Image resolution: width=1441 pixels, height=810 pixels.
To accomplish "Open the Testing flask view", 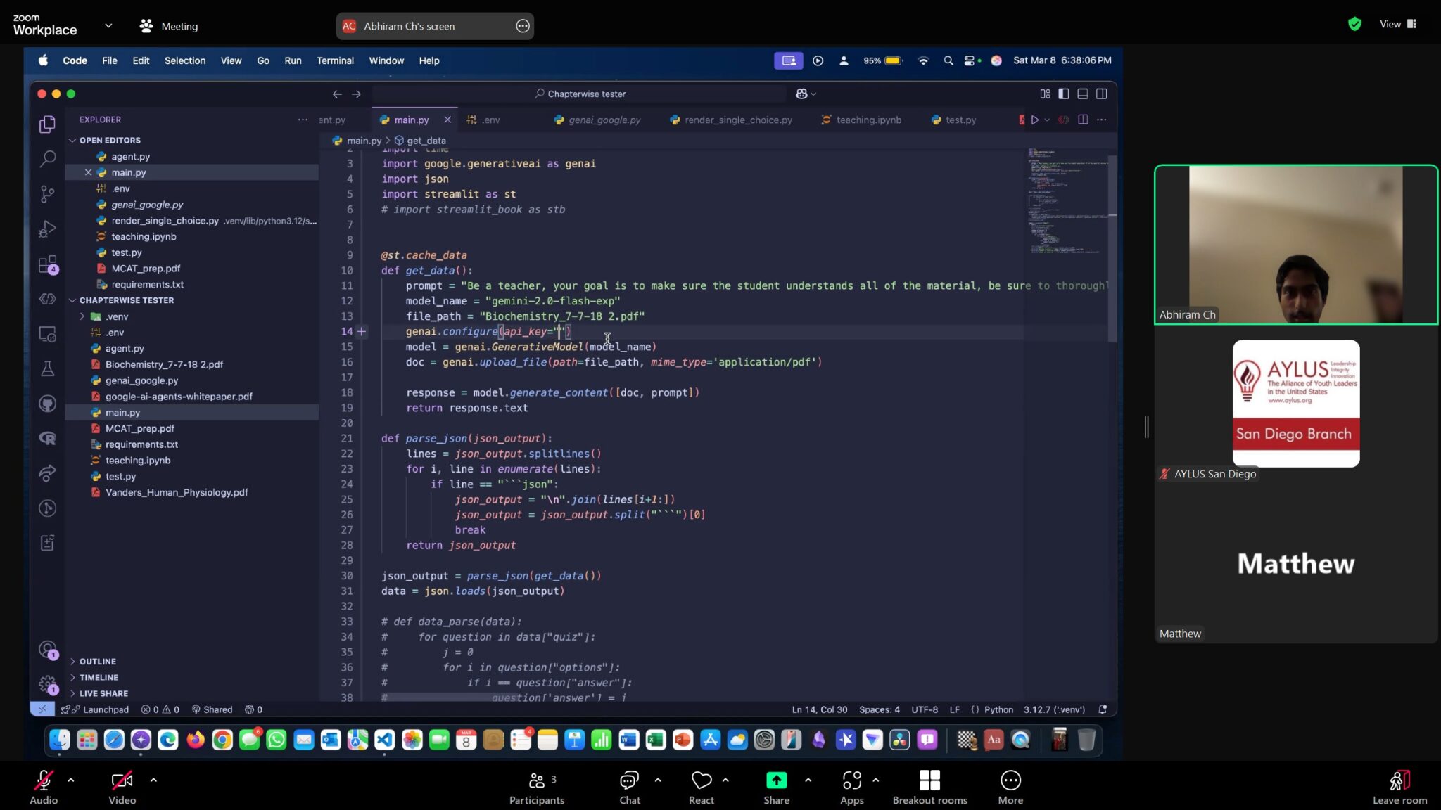I will 47,368.
